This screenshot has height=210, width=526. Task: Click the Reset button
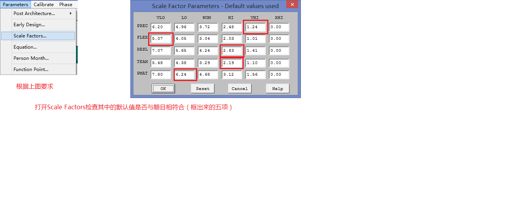pos(203,88)
